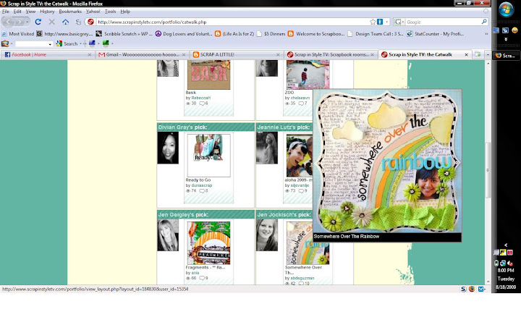Screen dimensions: 521x325
Task: Click the clock showing 8:00 PM
Action: (x=506, y=271)
